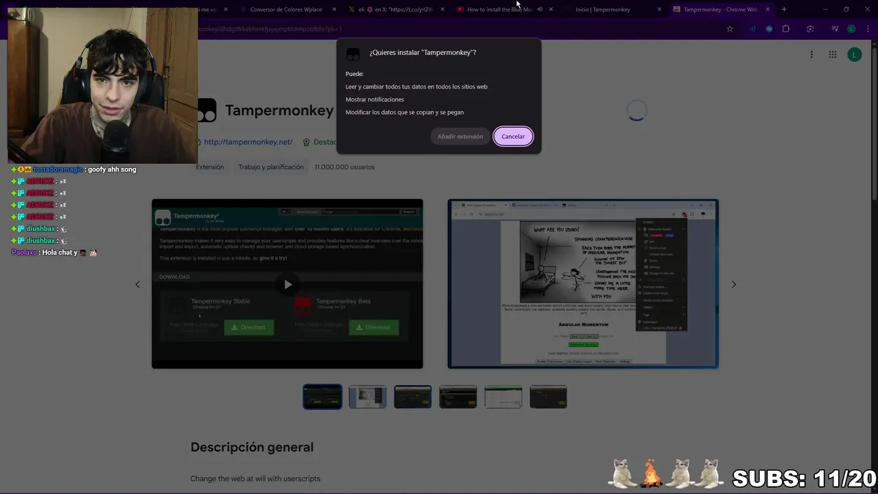This screenshot has width=878, height=494.
Task: Close the Inicio | Tampermonkey tab
Action: click(x=659, y=10)
